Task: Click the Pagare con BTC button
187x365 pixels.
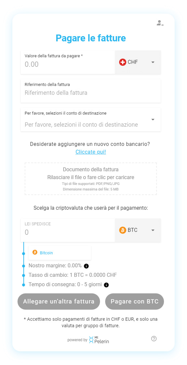Action: [134, 301]
